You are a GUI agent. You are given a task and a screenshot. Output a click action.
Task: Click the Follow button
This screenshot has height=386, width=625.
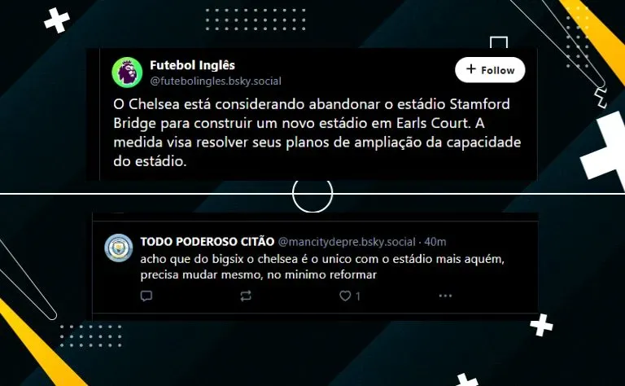click(490, 70)
